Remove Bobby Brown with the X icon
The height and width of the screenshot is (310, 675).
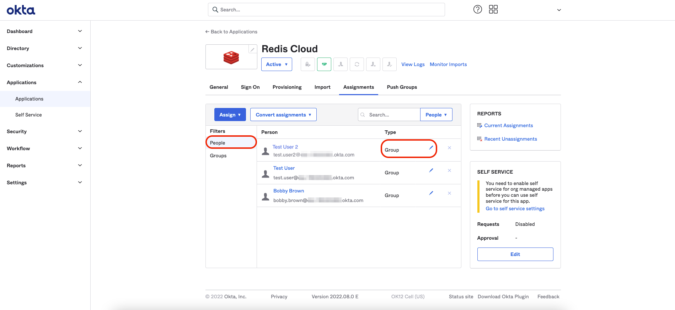tap(449, 193)
